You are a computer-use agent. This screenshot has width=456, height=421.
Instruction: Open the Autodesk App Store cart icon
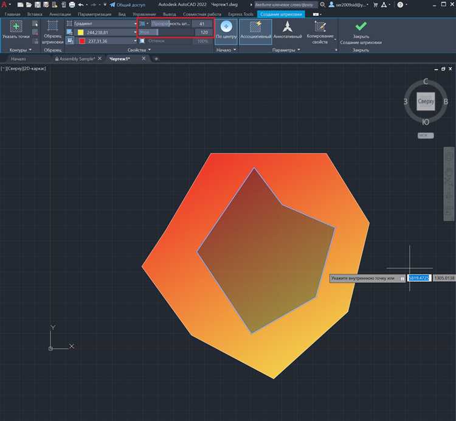pos(376,5)
